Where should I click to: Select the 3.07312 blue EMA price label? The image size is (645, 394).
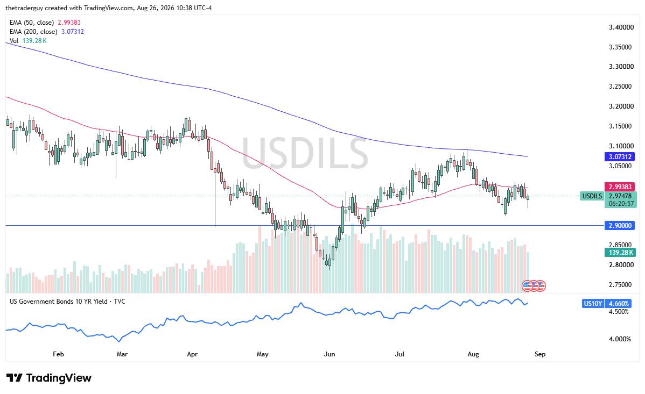click(x=620, y=156)
